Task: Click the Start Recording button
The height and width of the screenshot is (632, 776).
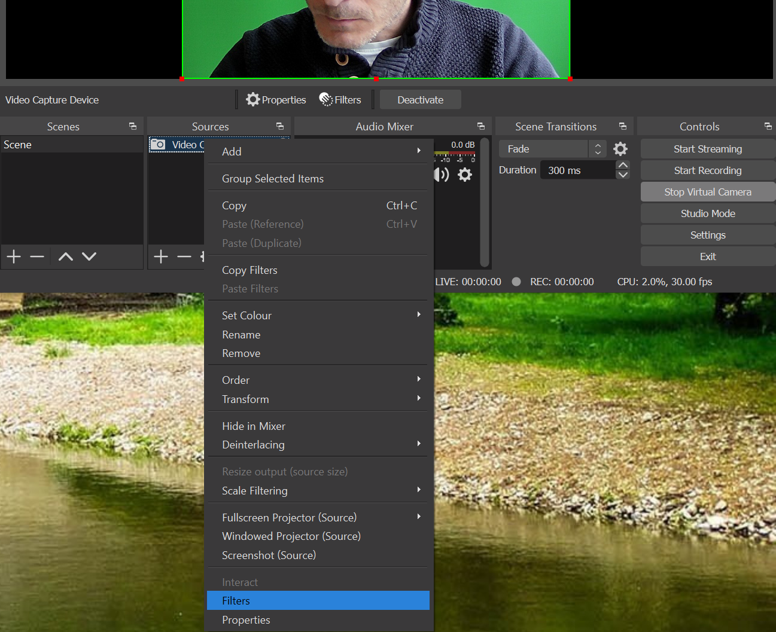Action: pyautogui.click(x=707, y=170)
